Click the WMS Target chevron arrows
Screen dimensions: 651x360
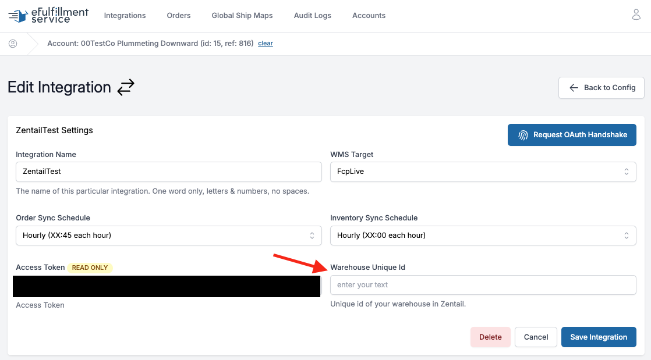[x=626, y=172]
